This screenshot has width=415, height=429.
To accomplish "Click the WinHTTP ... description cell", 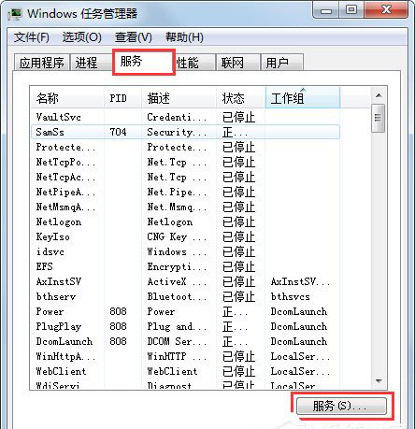I will coord(177,357).
